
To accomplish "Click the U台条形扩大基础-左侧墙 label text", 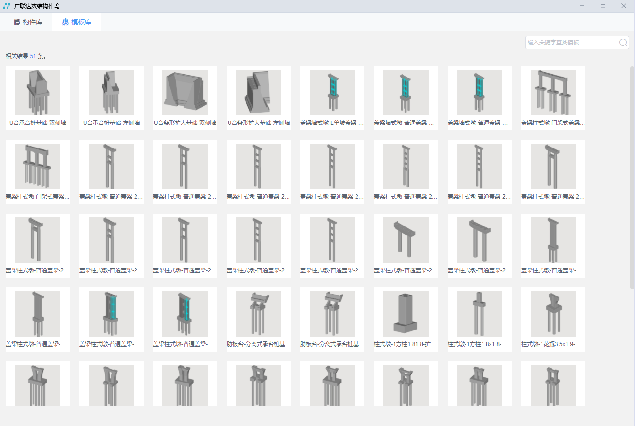I will coord(259,123).
